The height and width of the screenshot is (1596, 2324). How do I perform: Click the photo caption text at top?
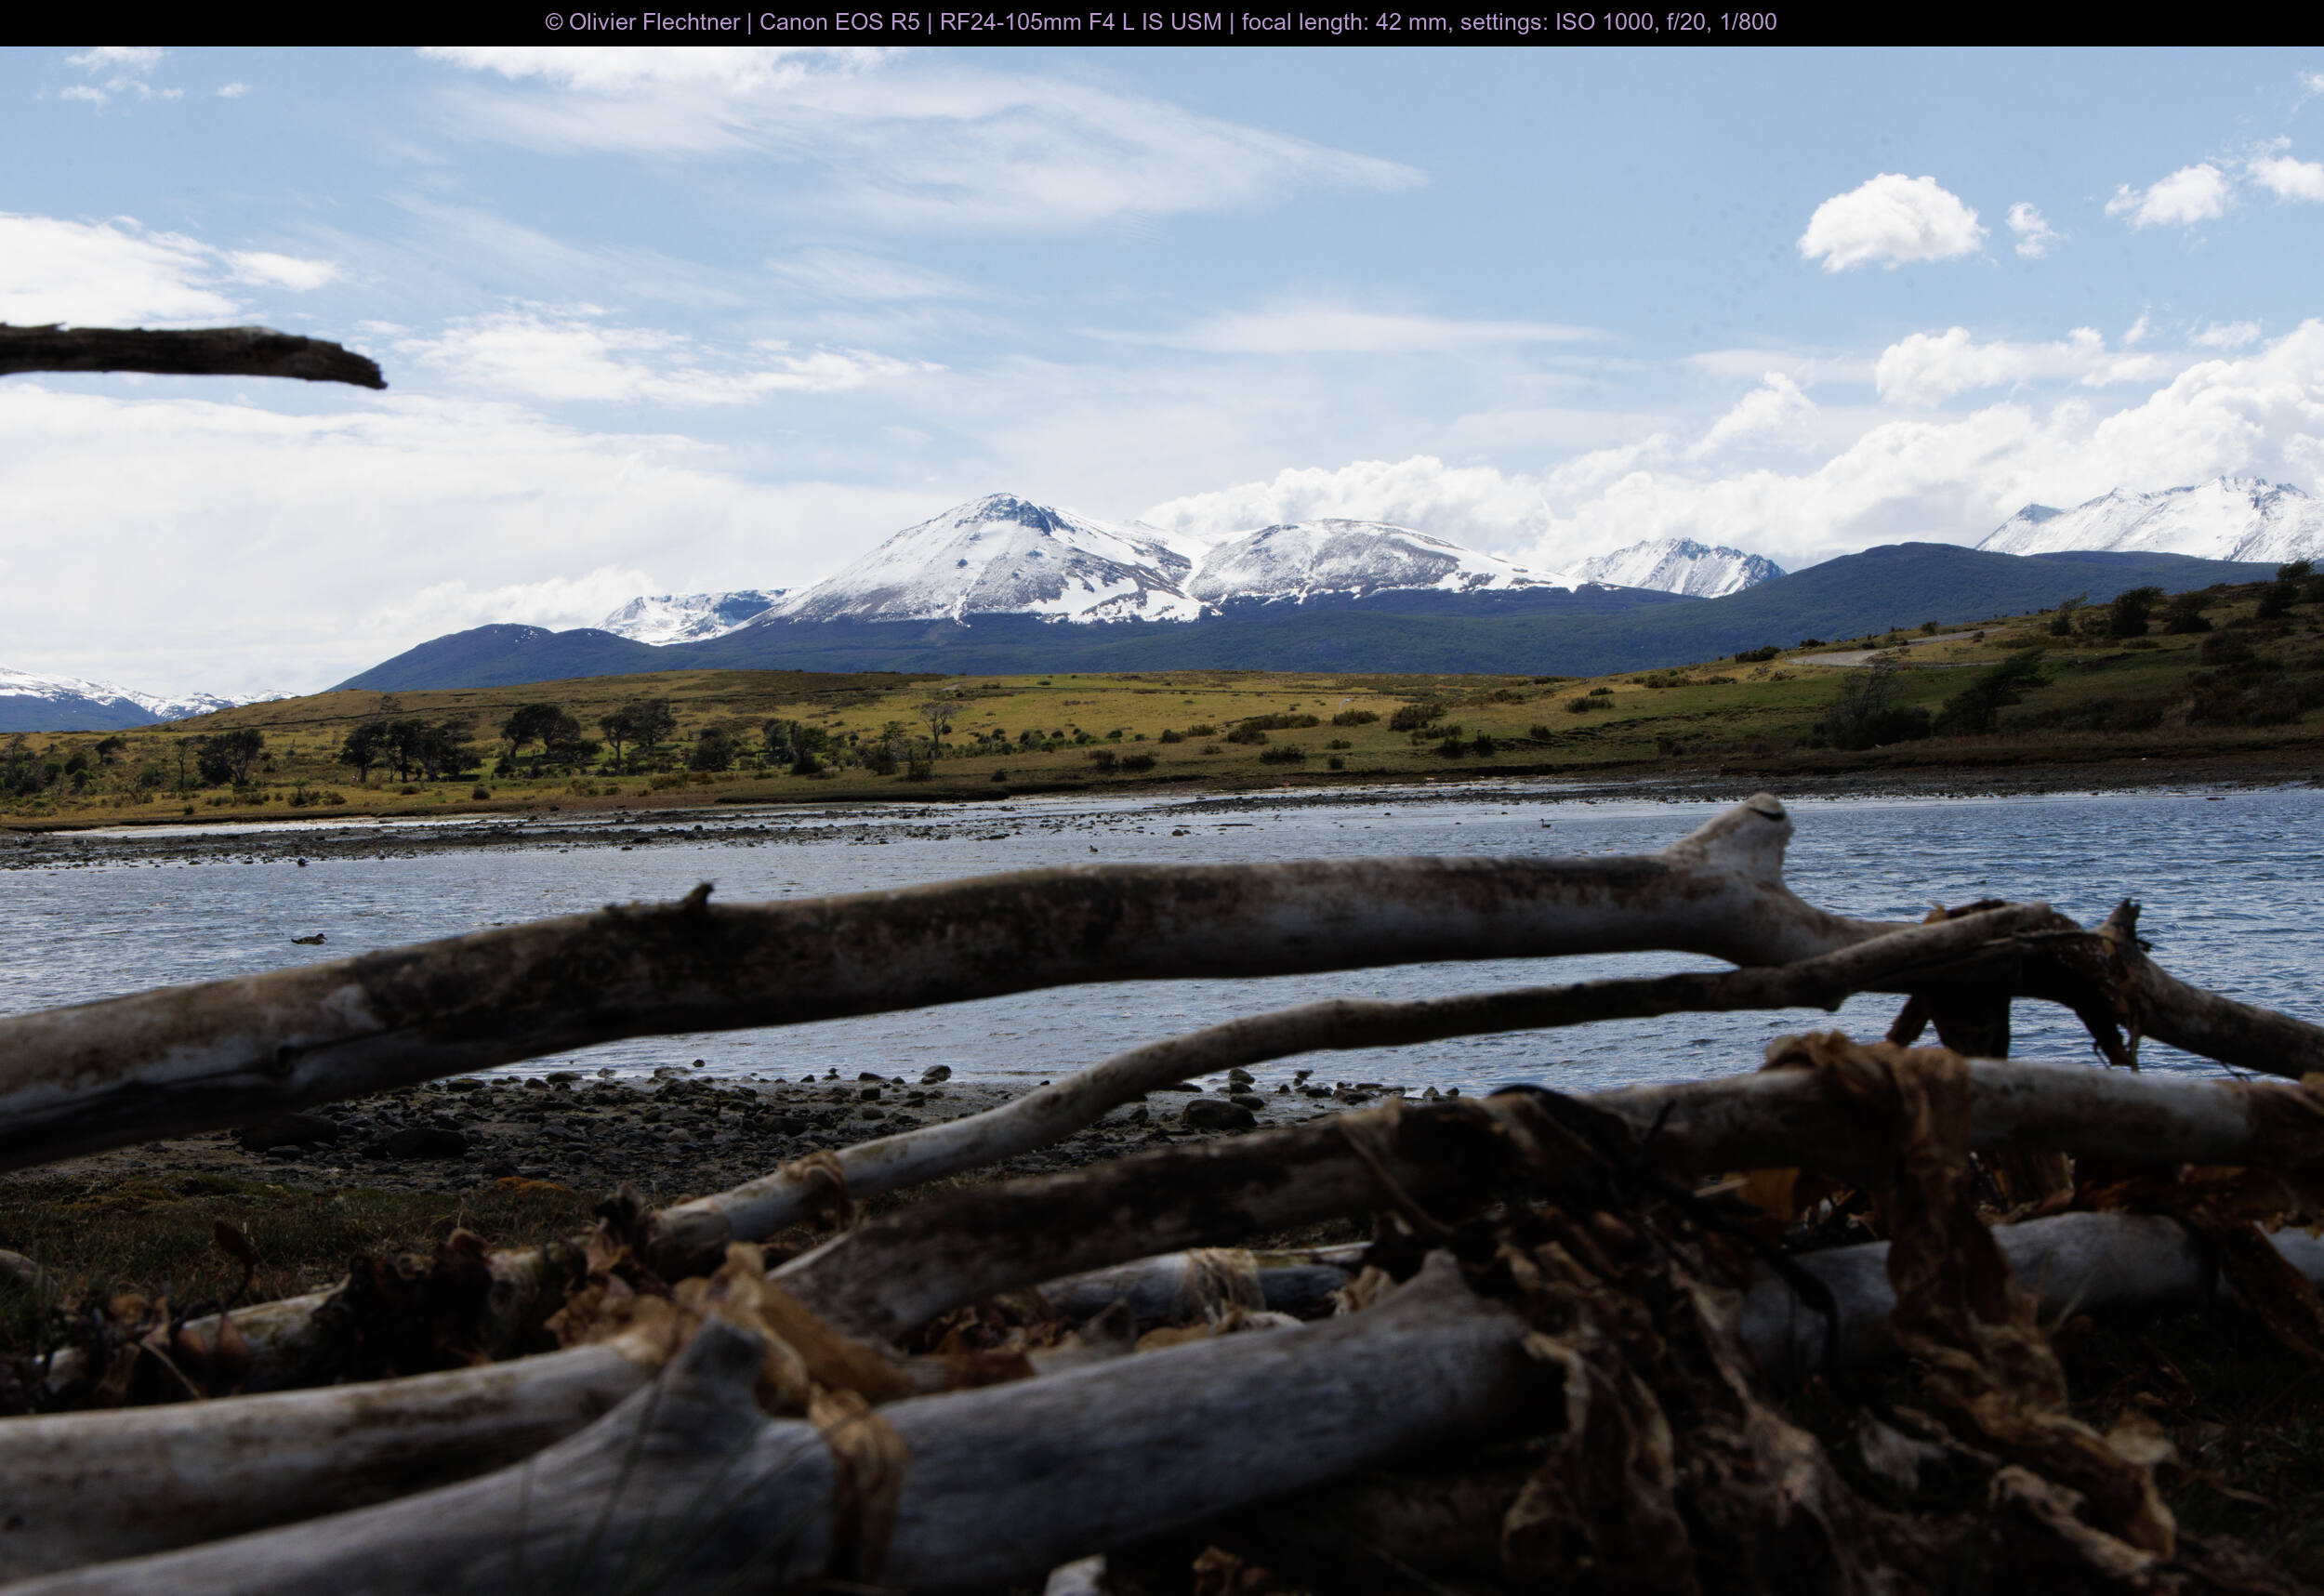(x=1161, y=22)
